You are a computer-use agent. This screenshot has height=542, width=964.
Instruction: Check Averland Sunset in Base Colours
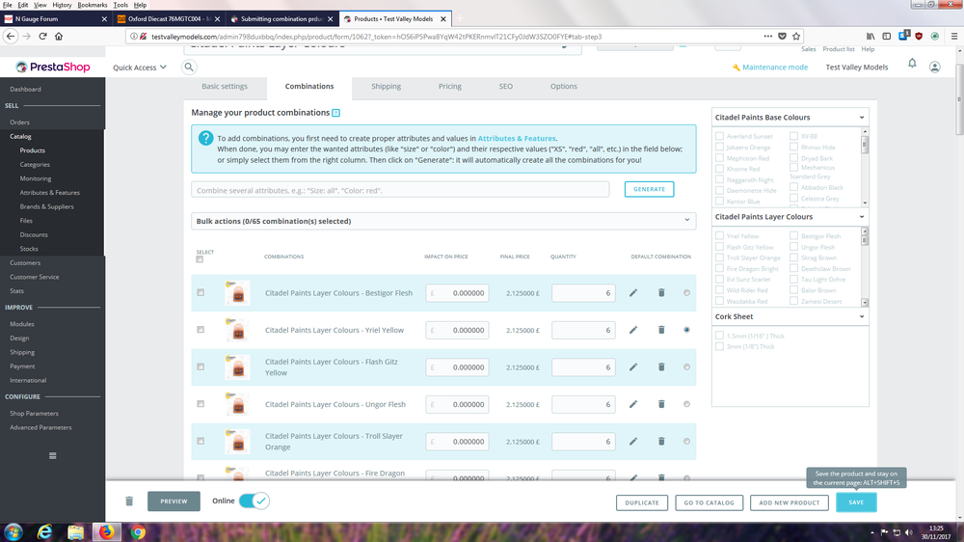tap(719, 136)
